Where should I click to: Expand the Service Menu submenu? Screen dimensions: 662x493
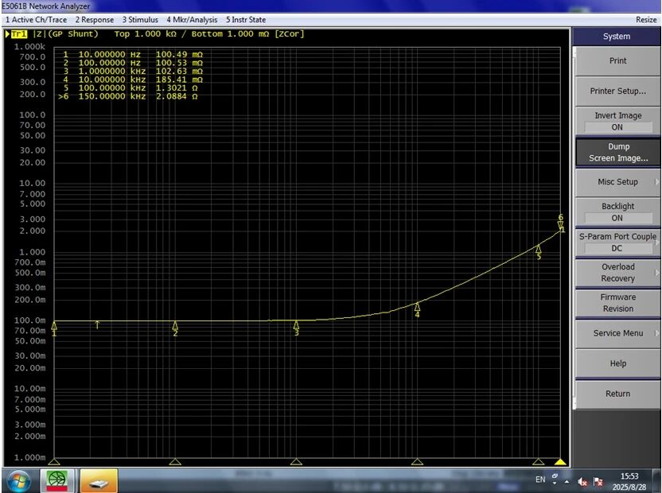(617, 333)
